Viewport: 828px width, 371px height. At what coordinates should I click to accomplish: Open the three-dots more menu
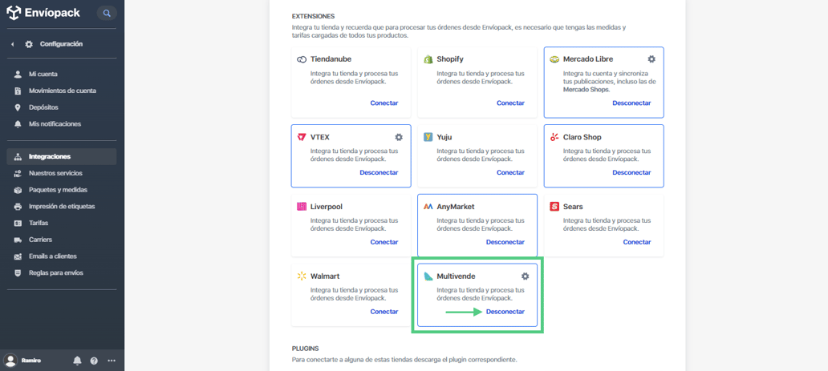pyautogui.click(x=112, y=361)
